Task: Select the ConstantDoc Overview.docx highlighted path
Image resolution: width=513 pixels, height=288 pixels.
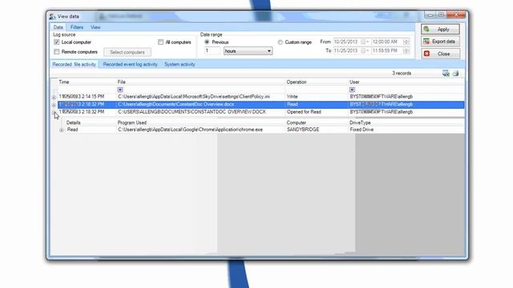Action: pos(176,104)
